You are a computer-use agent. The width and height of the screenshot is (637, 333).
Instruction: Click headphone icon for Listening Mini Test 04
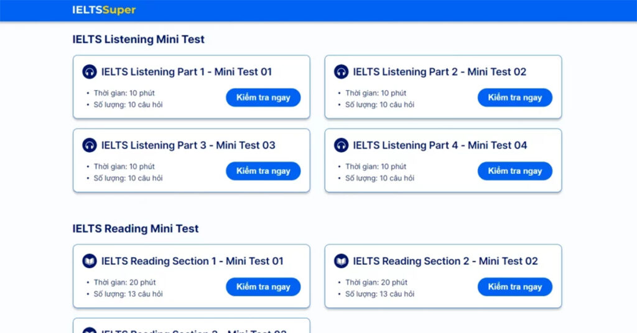point(341,145)
